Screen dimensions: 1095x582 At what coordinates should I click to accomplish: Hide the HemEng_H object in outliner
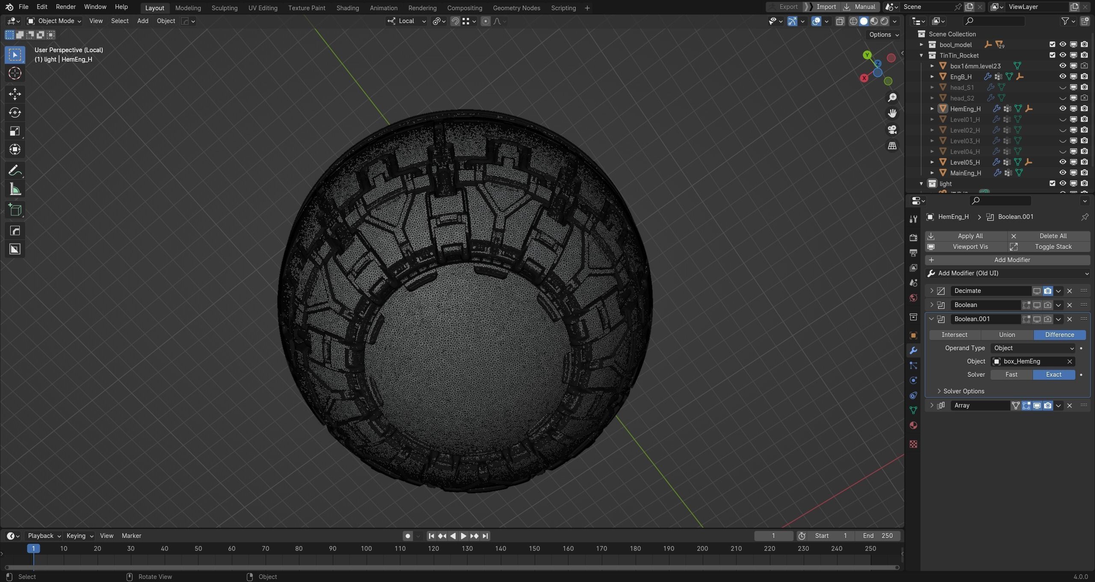(1062, 109)
